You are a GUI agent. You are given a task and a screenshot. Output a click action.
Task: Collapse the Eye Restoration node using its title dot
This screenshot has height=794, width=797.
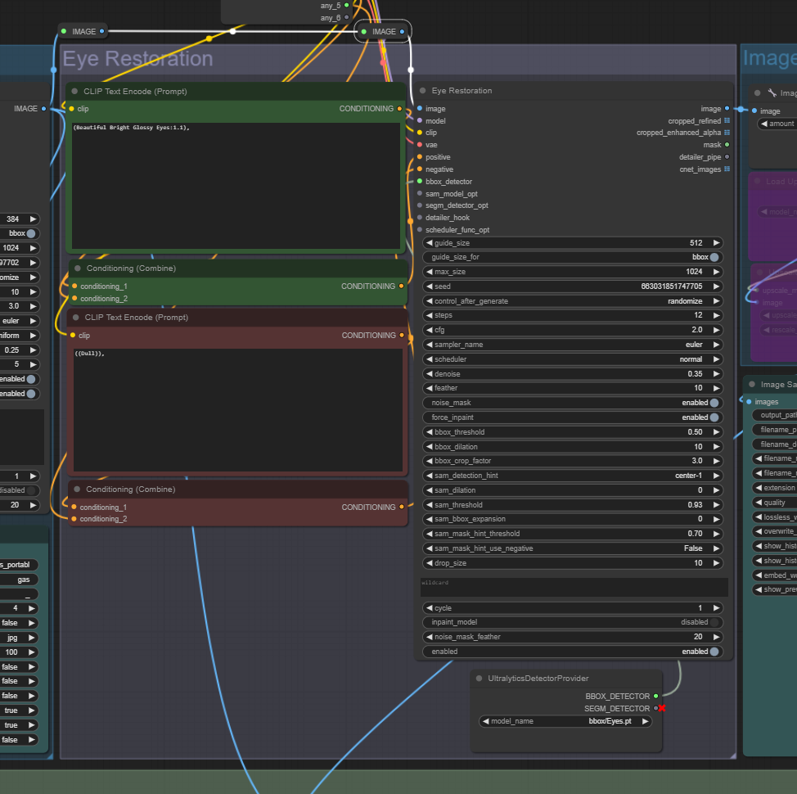coord(423,91)
